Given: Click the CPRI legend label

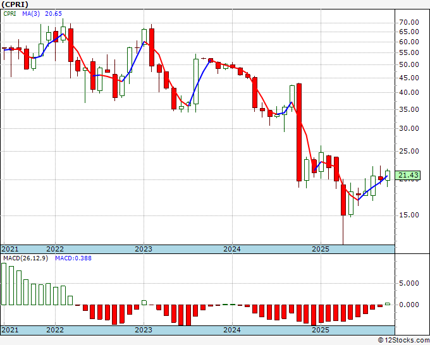Looking at the screenshot, I should point(10,14).
